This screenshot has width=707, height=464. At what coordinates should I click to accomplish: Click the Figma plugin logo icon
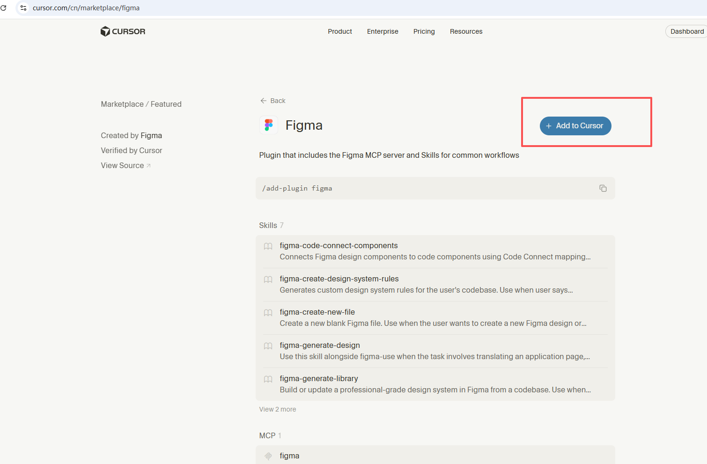tap(269, 125)
